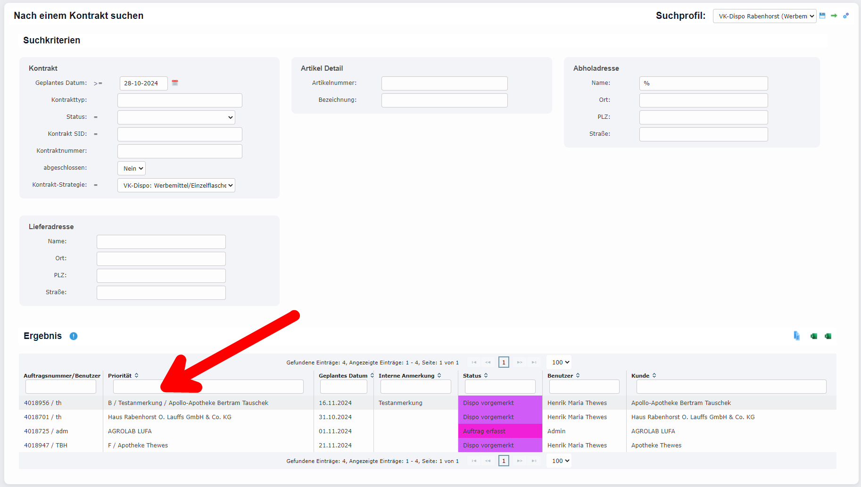This screenshot has width=861, height=487.
Task: Select page 1 in top pagination
Action: 504,363
